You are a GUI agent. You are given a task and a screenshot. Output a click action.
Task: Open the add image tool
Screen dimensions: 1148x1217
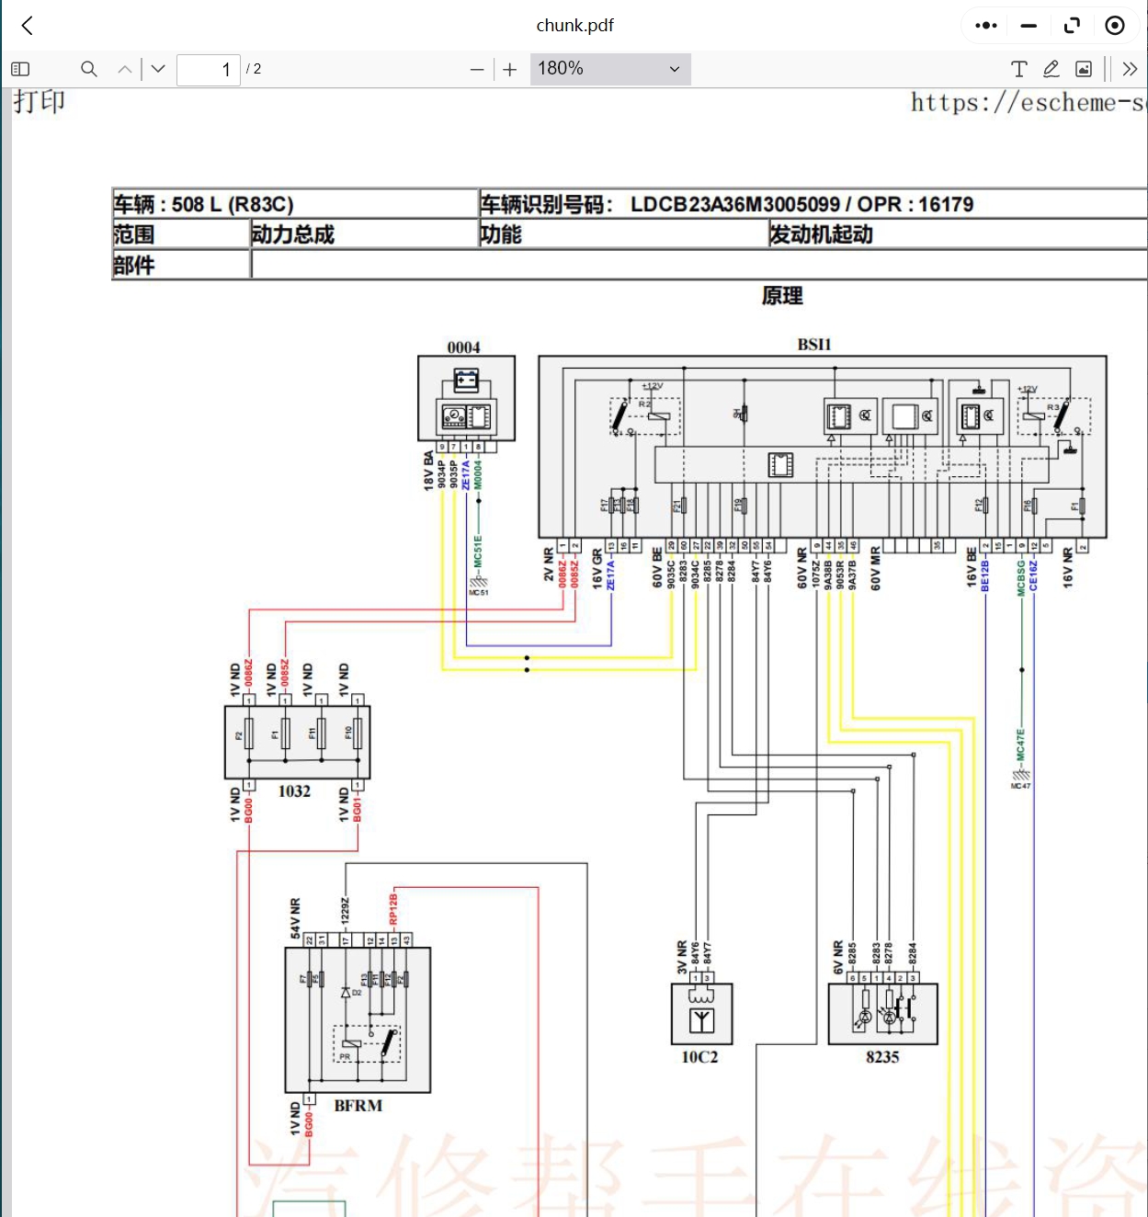1085,69
